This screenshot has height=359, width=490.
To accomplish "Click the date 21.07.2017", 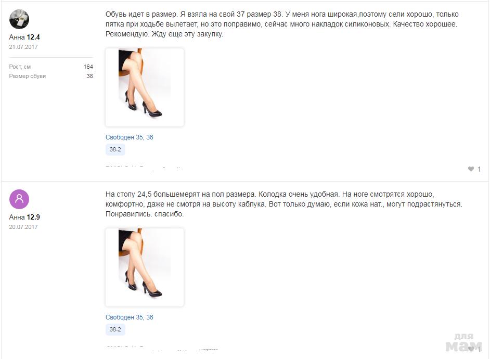I will click(23, 47).
